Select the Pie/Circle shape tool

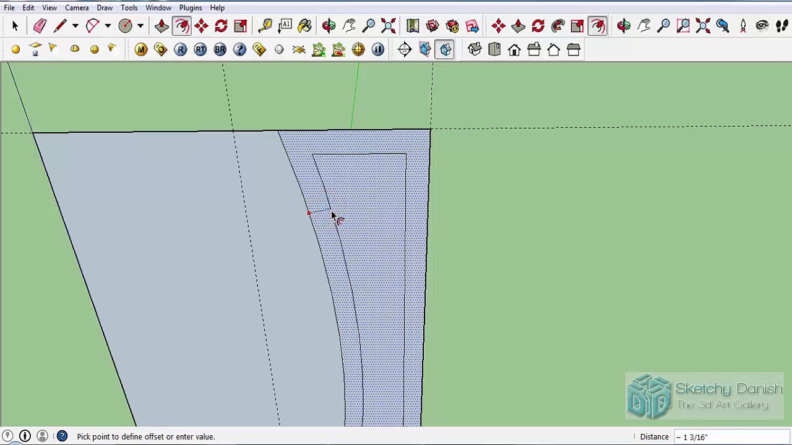tap(125, 26)
